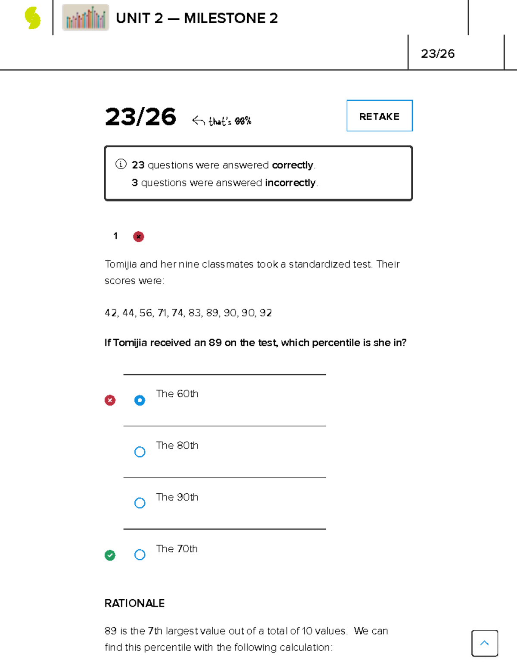Select 'The 80th' radio button

[140, 452]
